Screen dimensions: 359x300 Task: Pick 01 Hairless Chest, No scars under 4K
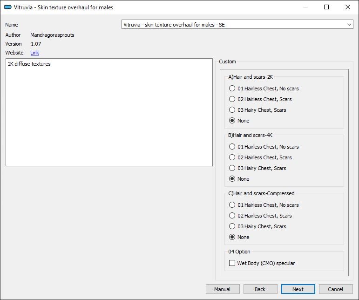coord(232,147)
